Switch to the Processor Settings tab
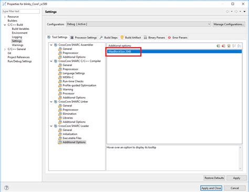Viewport: 249px width, 192px height. pos(84,37)
